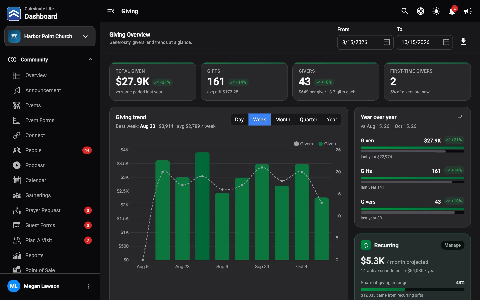Switch giving trend to Year
This screenshot has height=300, width=480.
[332, 120]
